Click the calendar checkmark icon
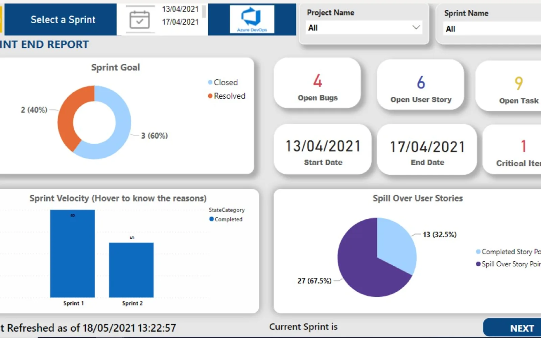This screenshot has height=338, width=541. point(140,20)
